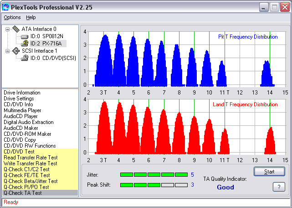Click the SP0812N hard drive icon
The height and width of the screenshot is (208, 292).
25,37
